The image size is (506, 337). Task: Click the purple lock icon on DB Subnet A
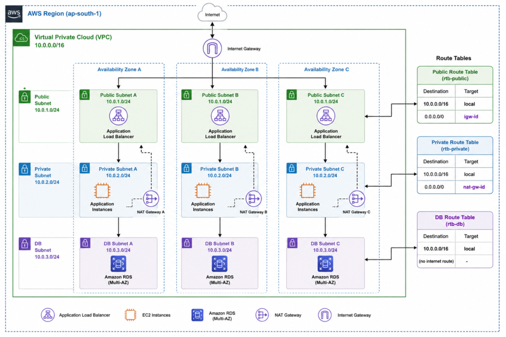pyautogui.click(x=85, y=243)
